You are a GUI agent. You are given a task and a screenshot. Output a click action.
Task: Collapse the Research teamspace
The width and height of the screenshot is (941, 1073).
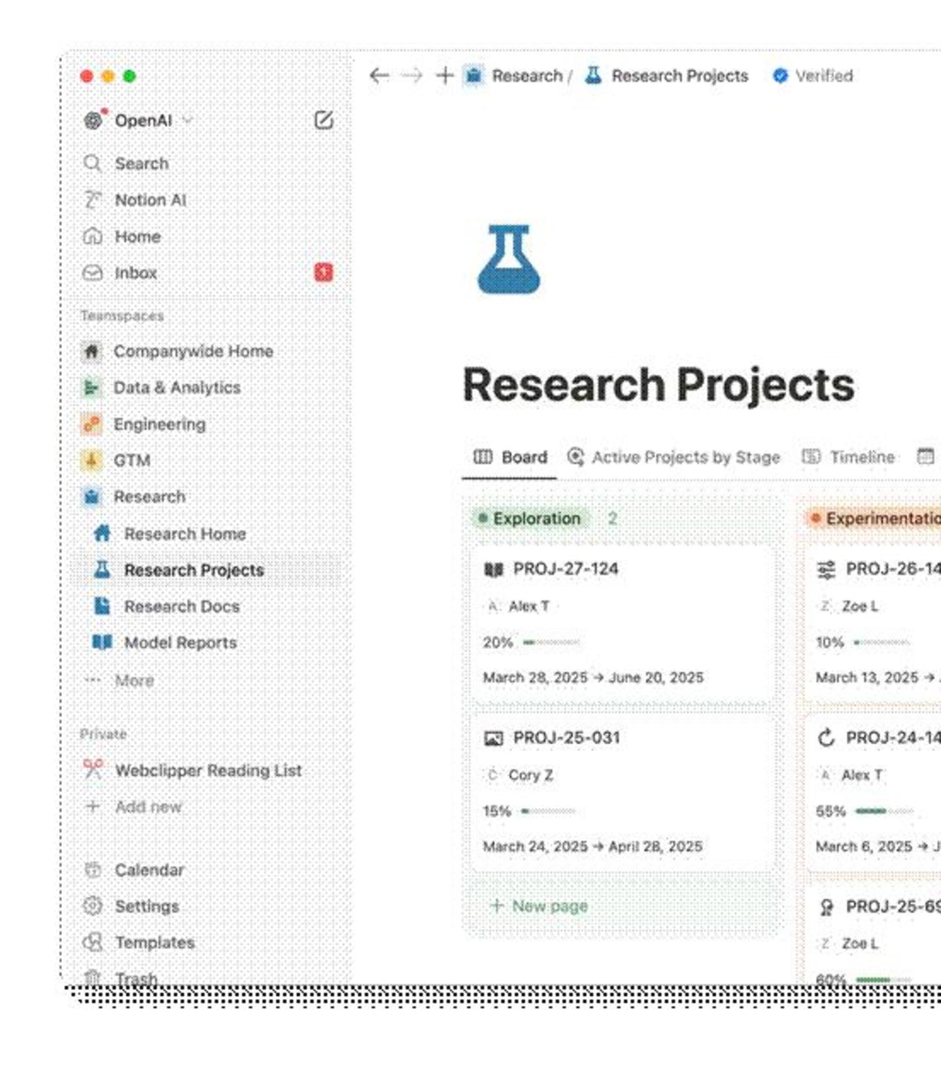point(149,497)
